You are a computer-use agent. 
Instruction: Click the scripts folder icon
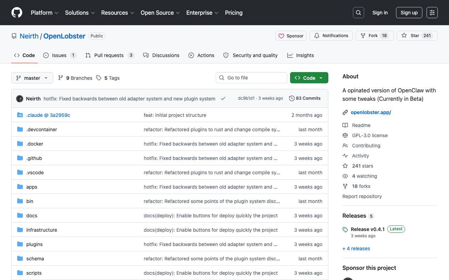pyautogui.click(x=20, y=273)
